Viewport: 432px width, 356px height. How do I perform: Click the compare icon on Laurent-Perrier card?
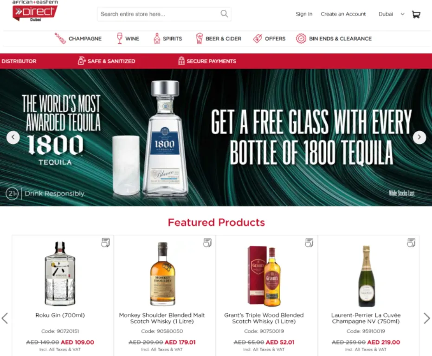(411, 242)
